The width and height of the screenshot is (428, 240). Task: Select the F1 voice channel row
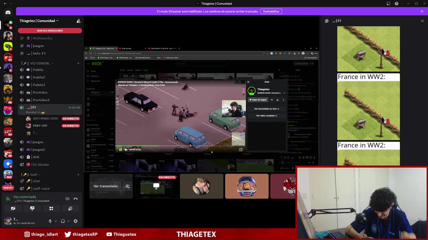(50, 109)
